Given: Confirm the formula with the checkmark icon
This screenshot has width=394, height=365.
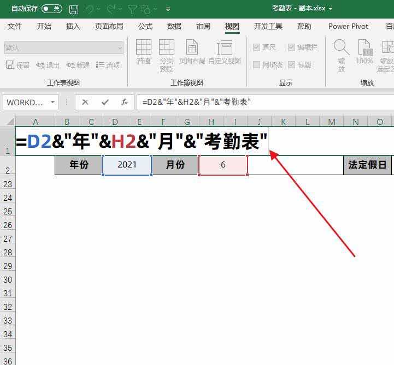Looking at the screenshot, I should click(x=105, y=102).
